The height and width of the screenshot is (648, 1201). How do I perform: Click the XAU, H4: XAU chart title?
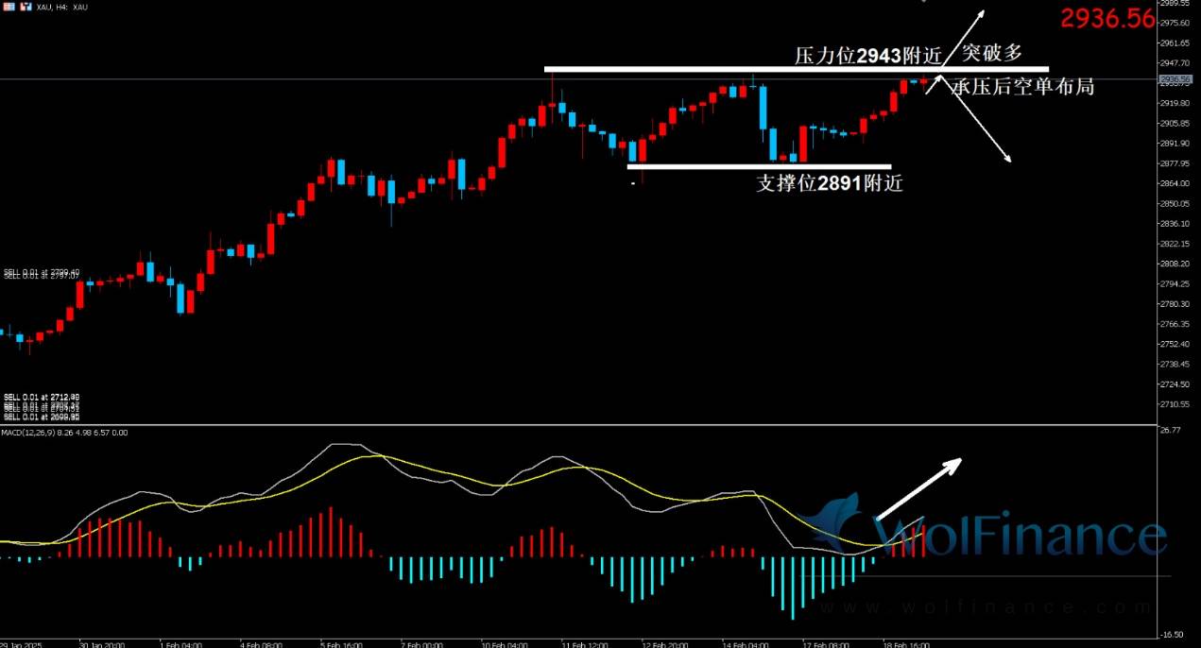click(63, 6)
